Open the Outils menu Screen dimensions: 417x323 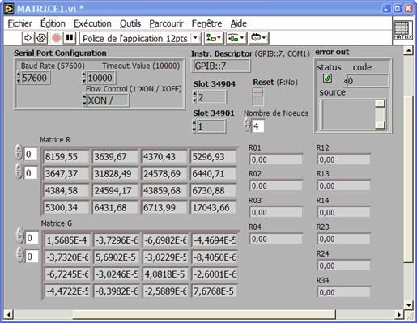[x=130, y=23]
